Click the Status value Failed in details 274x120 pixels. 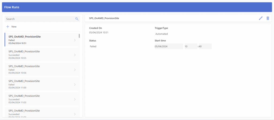pyautogui.click(x=93, y=46)
